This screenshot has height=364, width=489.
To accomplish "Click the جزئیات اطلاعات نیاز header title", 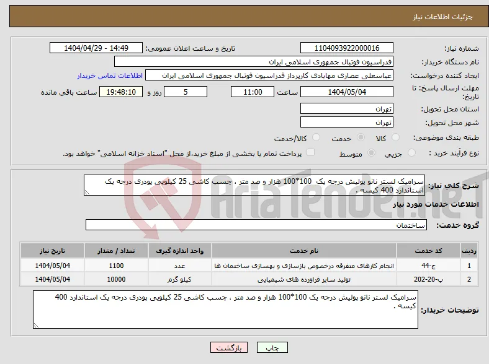I will point(442,17).
